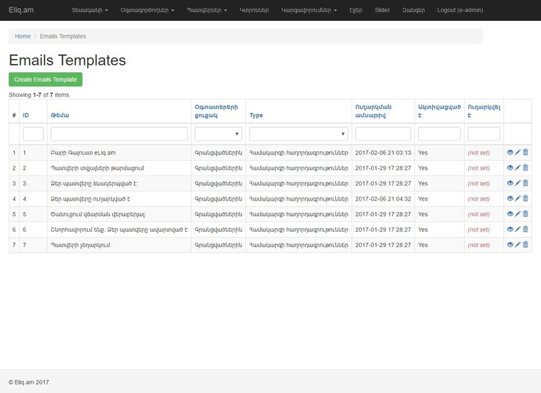The width and height of the screenshot is (541, 393).
Task: Open the Slider menu item
Action: (x=382, y=10)
